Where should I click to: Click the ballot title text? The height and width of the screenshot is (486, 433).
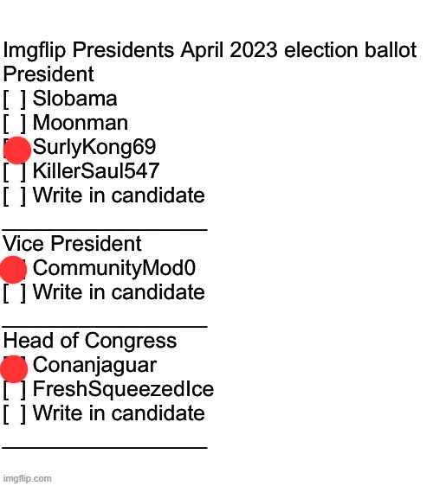pyautogui.click(x=210, y=50)
